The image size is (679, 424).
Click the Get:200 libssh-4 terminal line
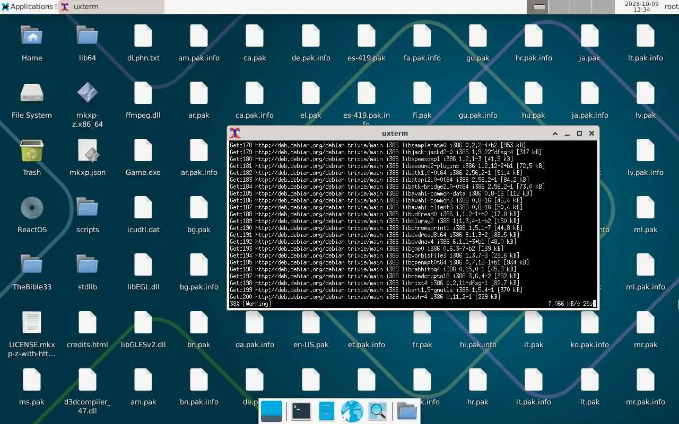[365, 297]
